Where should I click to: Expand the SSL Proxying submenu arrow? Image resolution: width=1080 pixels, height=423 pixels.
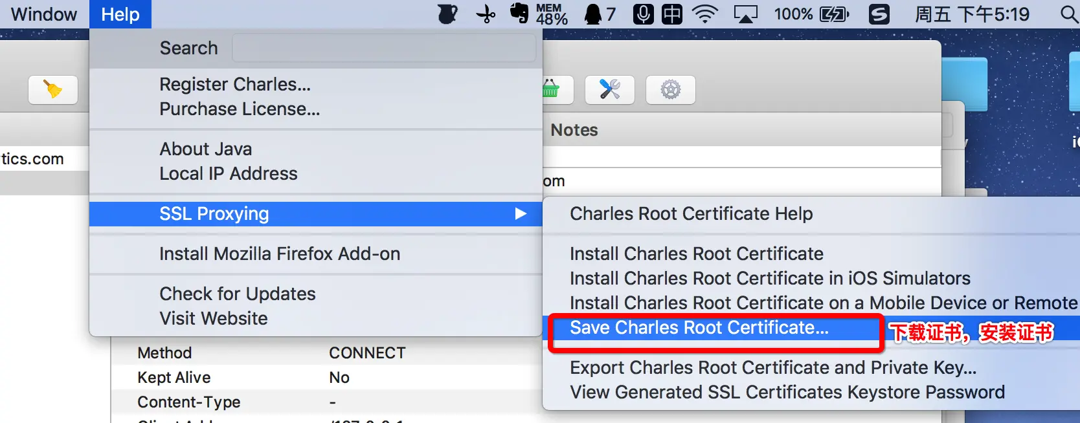521,213
